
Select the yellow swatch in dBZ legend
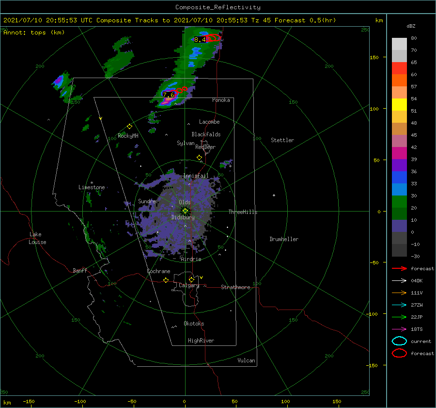click(x=399, y=105)
